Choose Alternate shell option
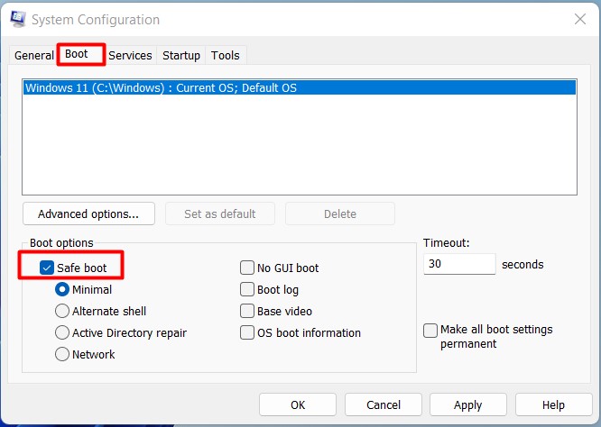The height and width of the screenshot is (427, 601). point(62,311)
